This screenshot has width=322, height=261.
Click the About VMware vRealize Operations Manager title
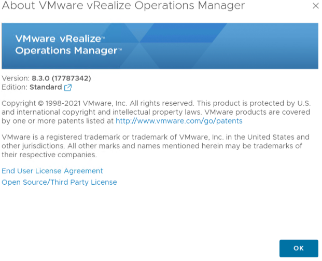(x=123, y=5)
